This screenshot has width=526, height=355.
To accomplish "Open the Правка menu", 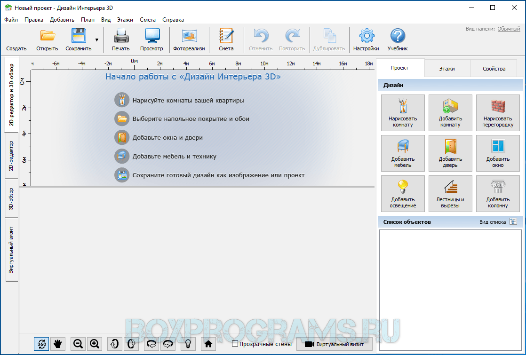I will 34,20.
